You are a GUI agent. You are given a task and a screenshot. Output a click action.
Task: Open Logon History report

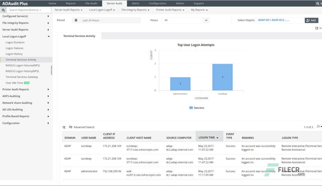tap(14, 54)
